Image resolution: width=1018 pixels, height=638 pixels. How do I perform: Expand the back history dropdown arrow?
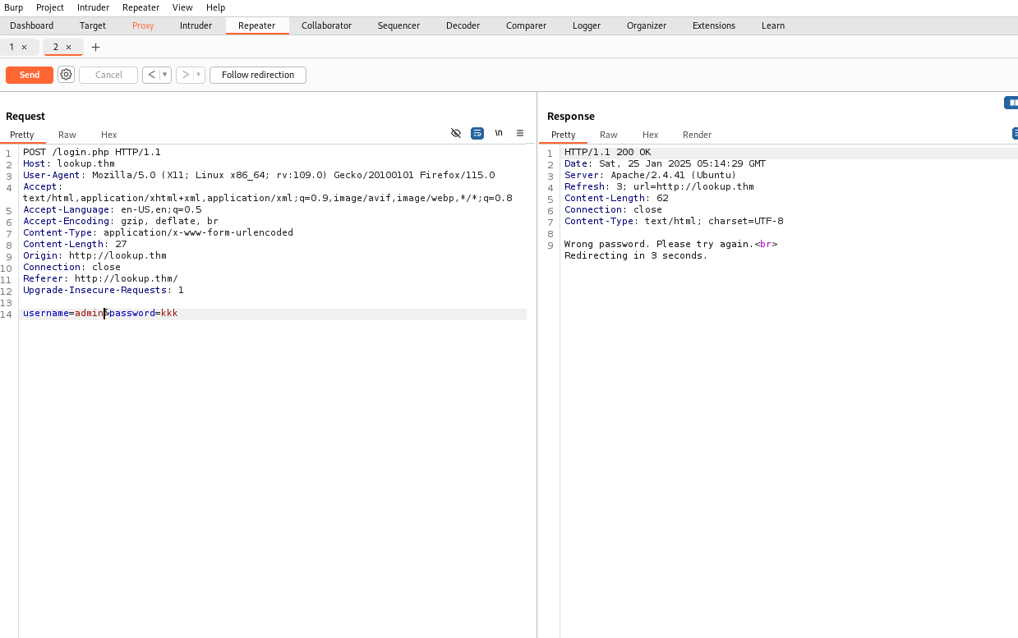point(165,75)
